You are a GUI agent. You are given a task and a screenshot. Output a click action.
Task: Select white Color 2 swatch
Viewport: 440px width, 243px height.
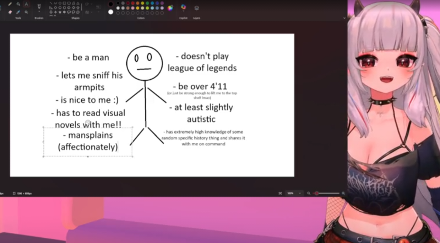click(111, 12)
